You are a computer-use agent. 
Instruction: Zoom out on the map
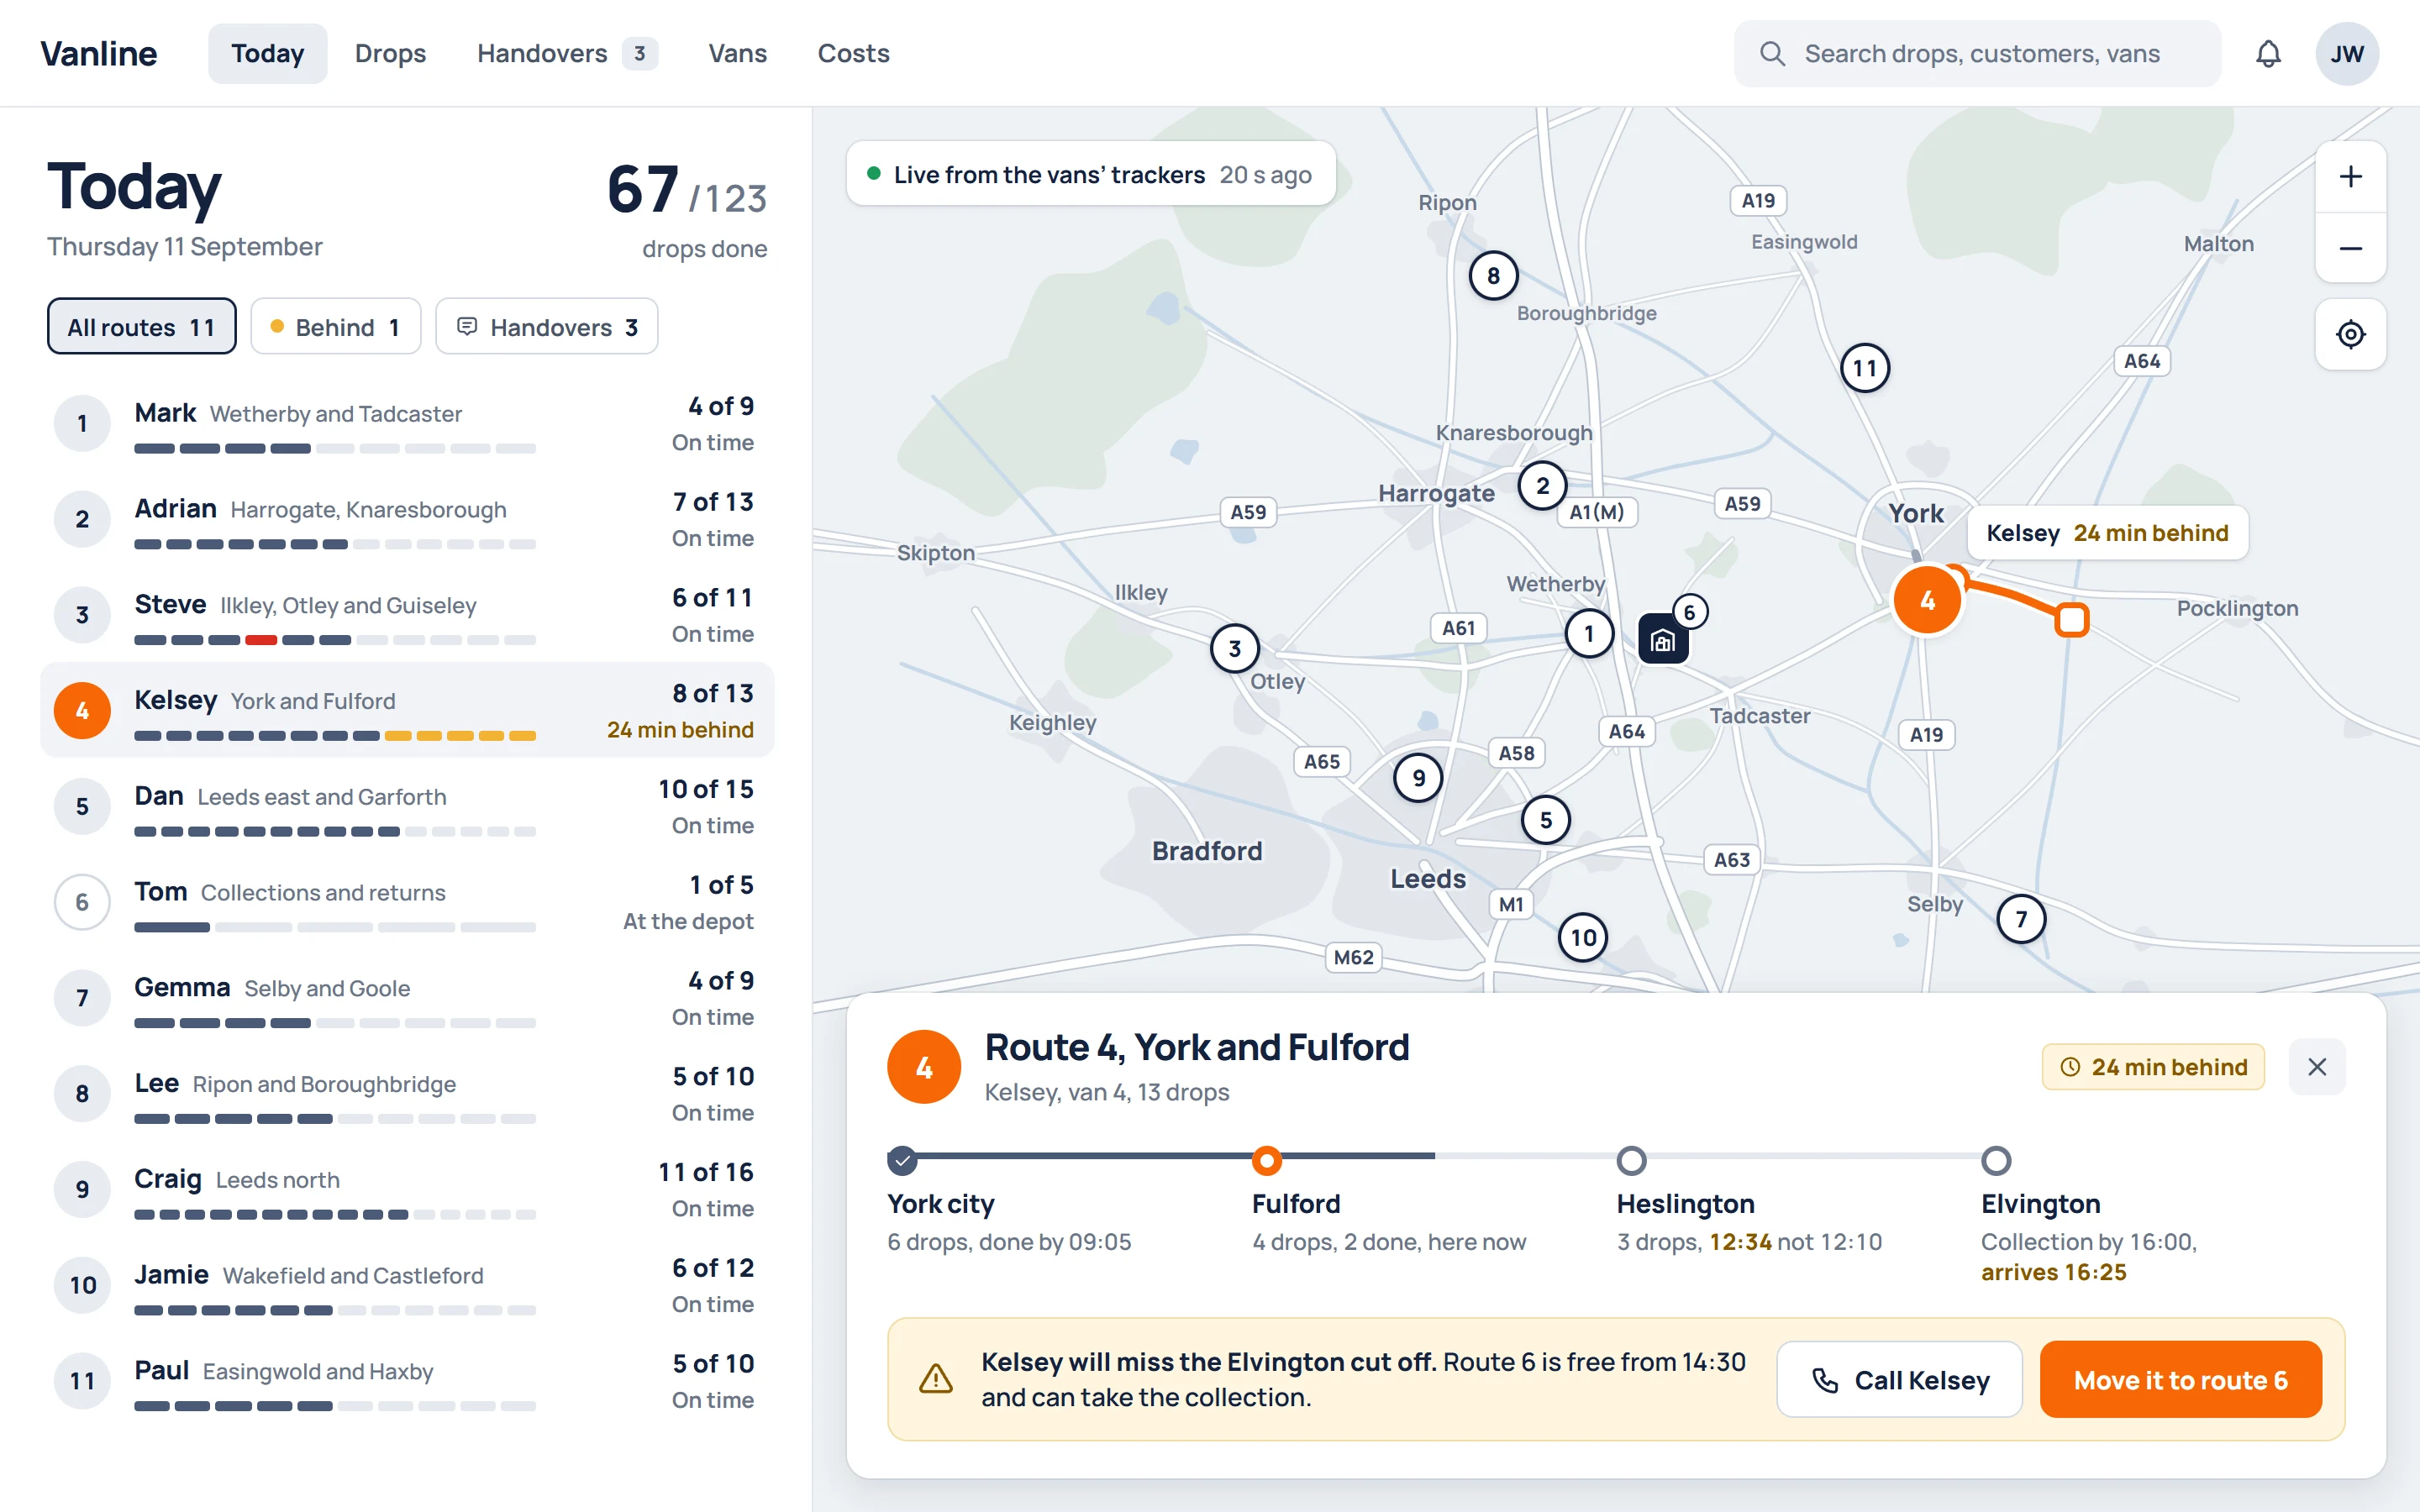(x=2350, y=248)
